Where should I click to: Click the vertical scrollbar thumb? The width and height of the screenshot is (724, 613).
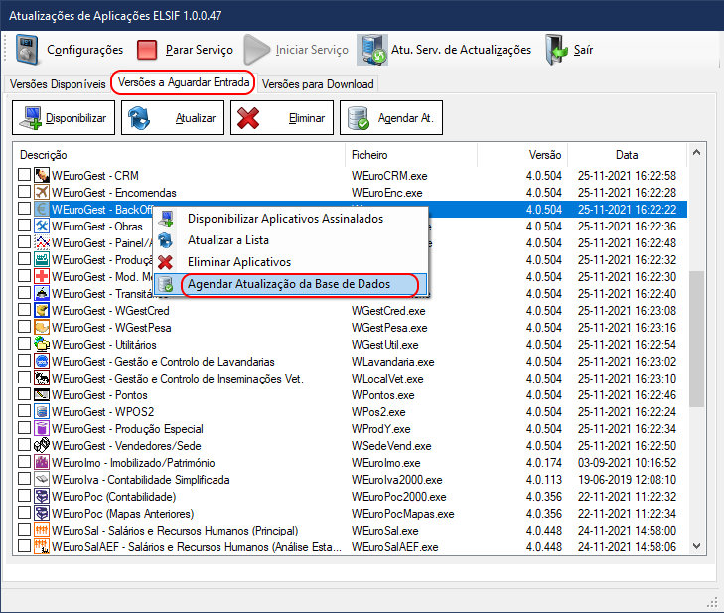pyautogui.click(x=697, y=338)
